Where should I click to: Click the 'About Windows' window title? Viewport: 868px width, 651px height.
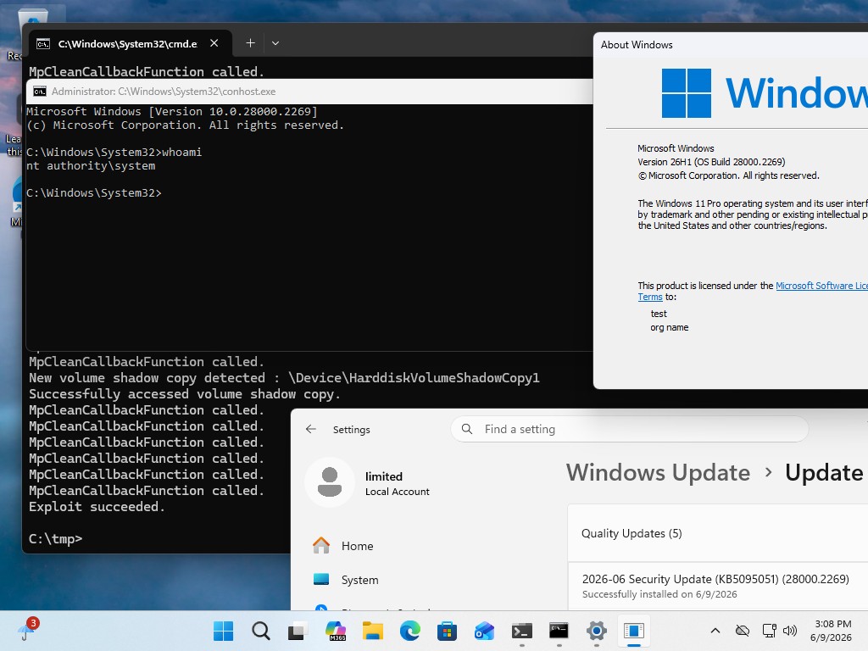point(637,45)
